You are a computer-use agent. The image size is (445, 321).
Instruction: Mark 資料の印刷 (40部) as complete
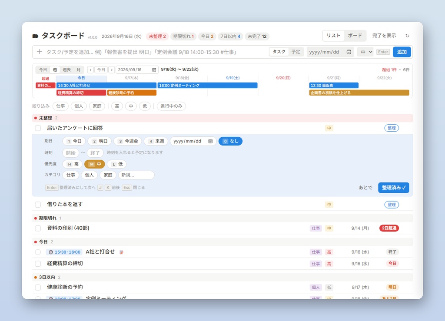pyautogui.click(x=38, y=228)
